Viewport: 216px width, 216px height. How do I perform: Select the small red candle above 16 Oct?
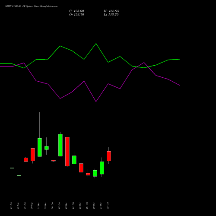(88, 174)
